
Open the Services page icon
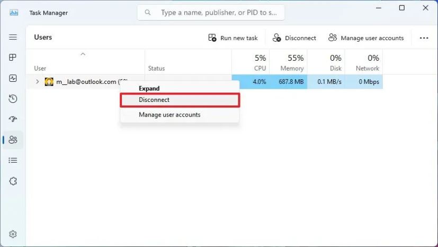click(13, 181)
